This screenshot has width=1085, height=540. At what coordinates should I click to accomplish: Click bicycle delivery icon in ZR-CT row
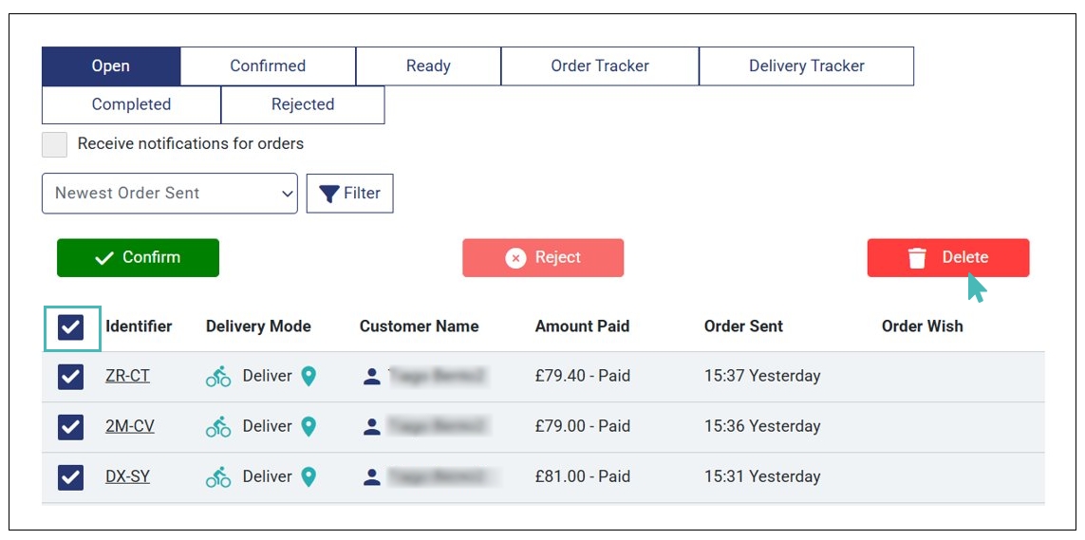pyautogui.click(x=218, y=377)
